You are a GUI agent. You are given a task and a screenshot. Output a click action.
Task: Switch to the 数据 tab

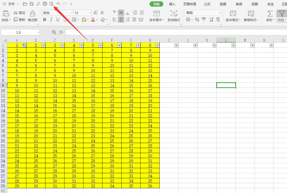point(223,4)
